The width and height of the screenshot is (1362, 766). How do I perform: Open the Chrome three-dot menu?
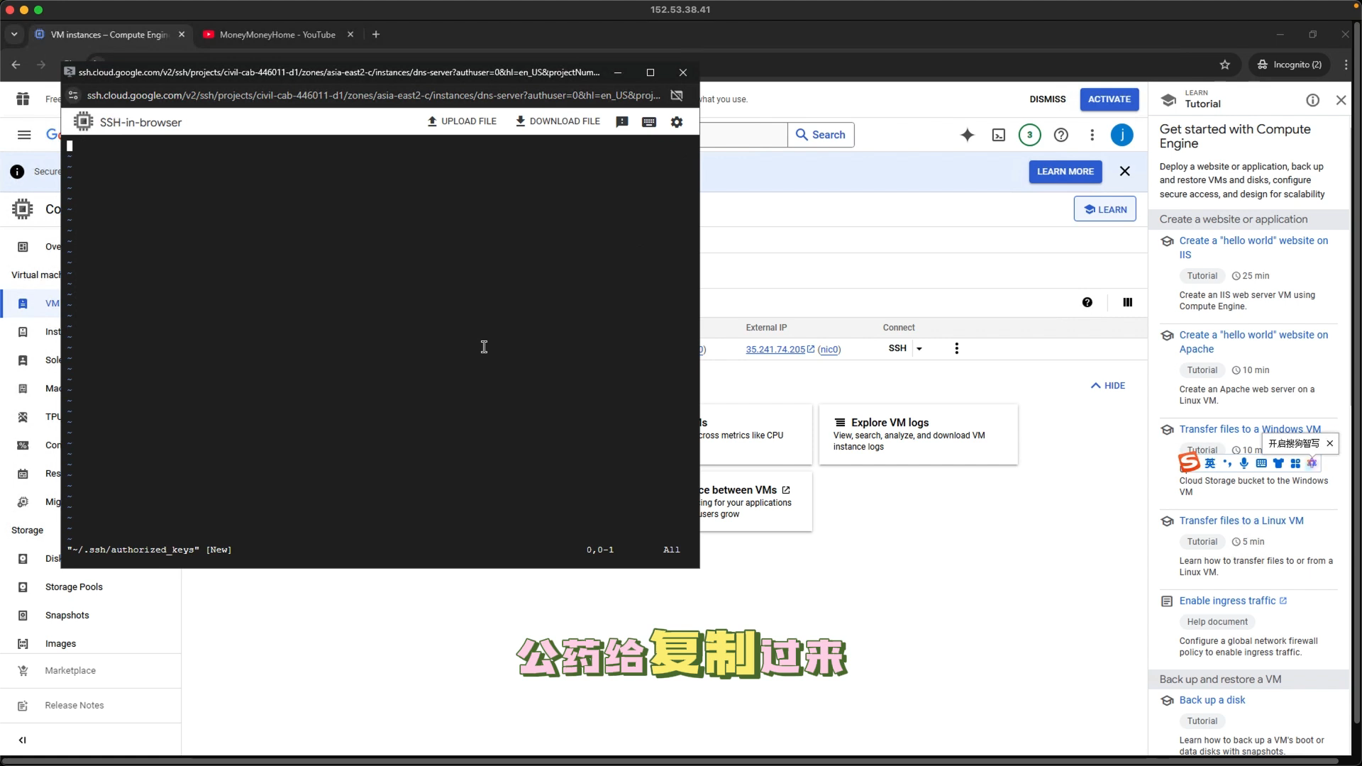[1346, 65]
